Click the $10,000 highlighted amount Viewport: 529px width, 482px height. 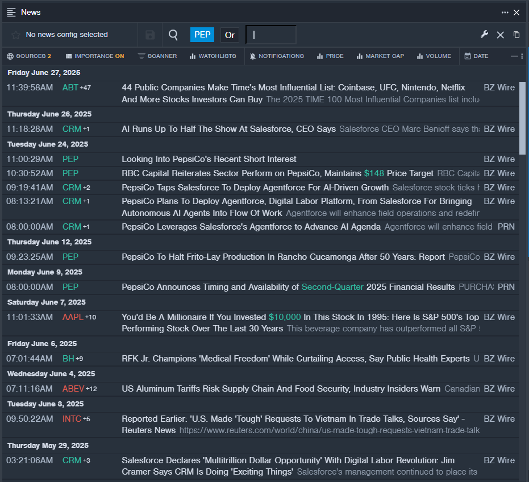click(x=285, y=317)
